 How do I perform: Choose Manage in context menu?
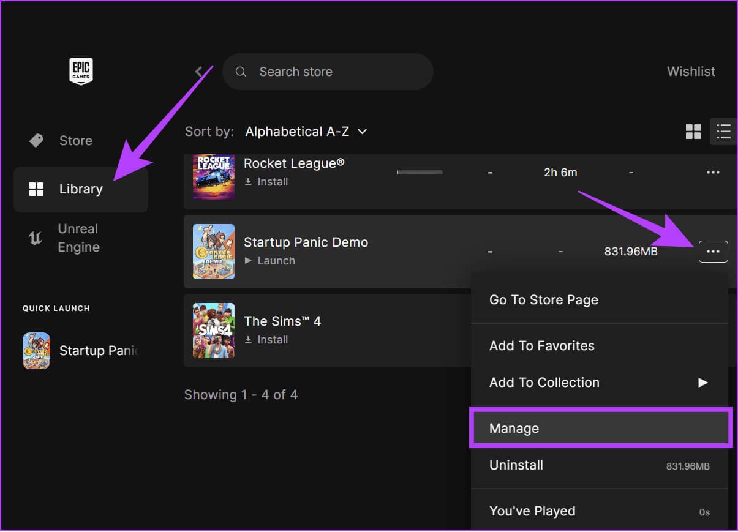600,429
